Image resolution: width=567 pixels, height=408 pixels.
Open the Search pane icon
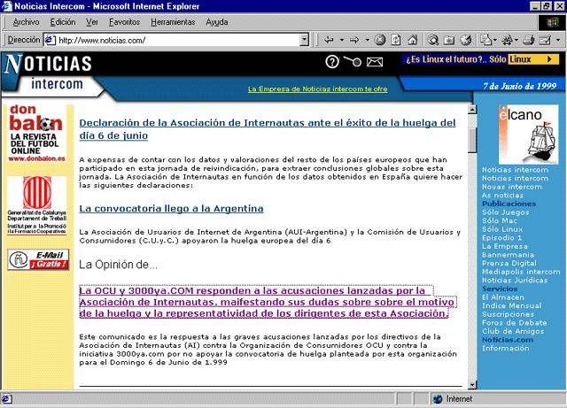coord(433,40)
